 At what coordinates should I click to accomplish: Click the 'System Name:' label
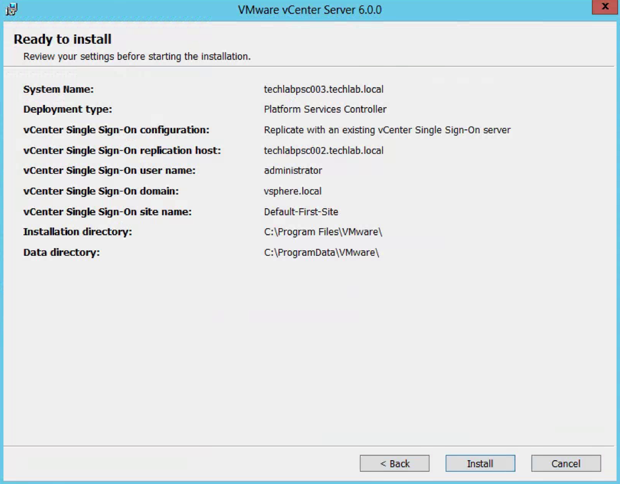58,89
